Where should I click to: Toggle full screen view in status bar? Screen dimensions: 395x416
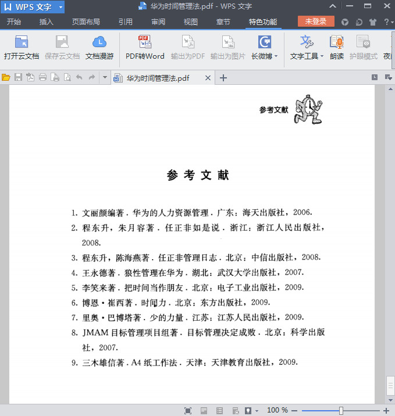point(188,411)
